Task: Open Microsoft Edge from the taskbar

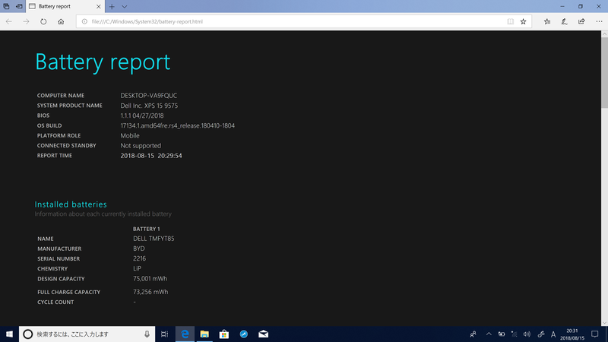Action: (185, 334)
